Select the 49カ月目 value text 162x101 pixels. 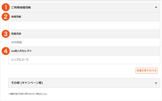coord(16,42)
